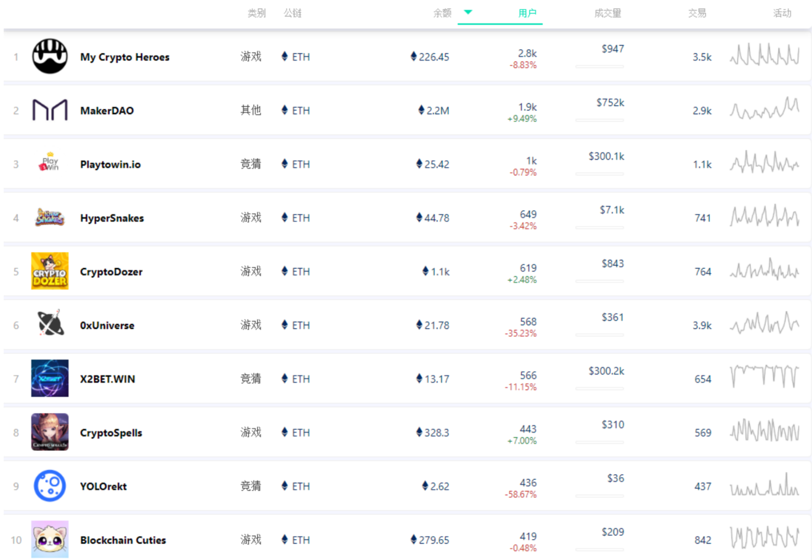Image resolution: width=812 pixels, height=560 pixels.
Task: Open the YOLOrekt dapp link
Action: [x=103, y=485]
